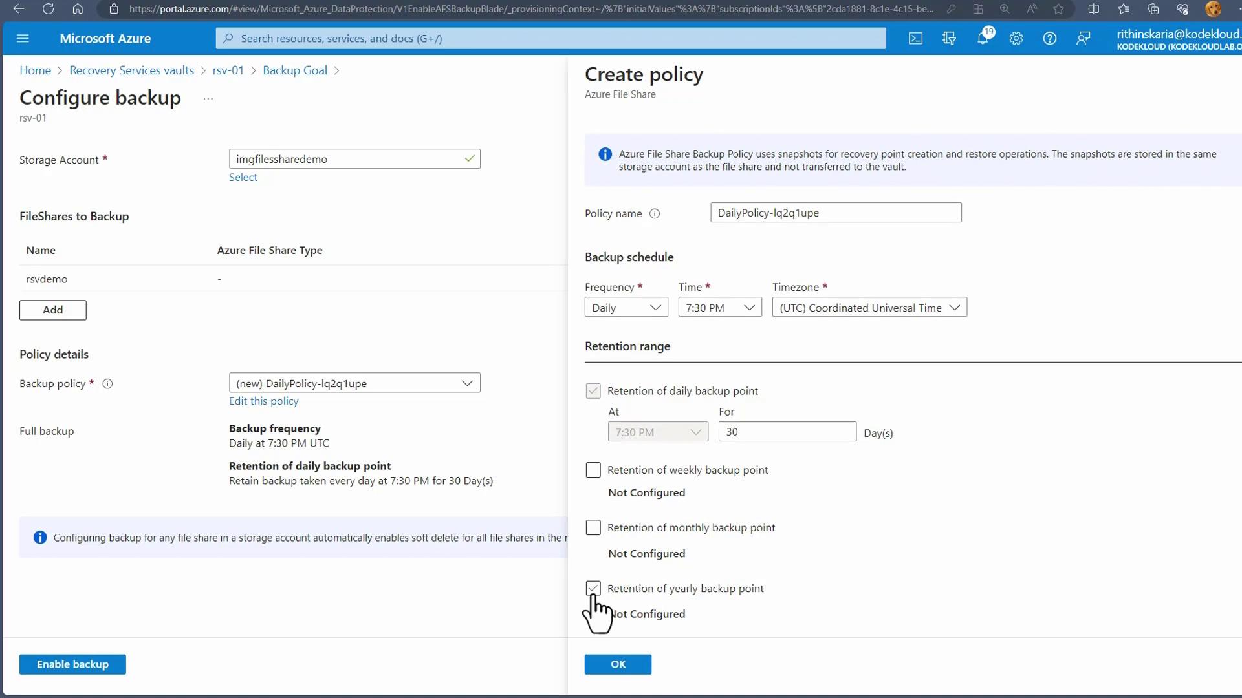Enable retention of weekly backup point
The width and height of the screenshot is (1242, 698).
[593, 471]
